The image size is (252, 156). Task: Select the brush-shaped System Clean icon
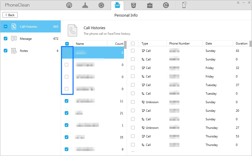(x=85, y=5)
